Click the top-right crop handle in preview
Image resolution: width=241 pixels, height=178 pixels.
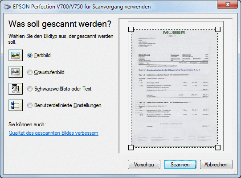[218, 29]
